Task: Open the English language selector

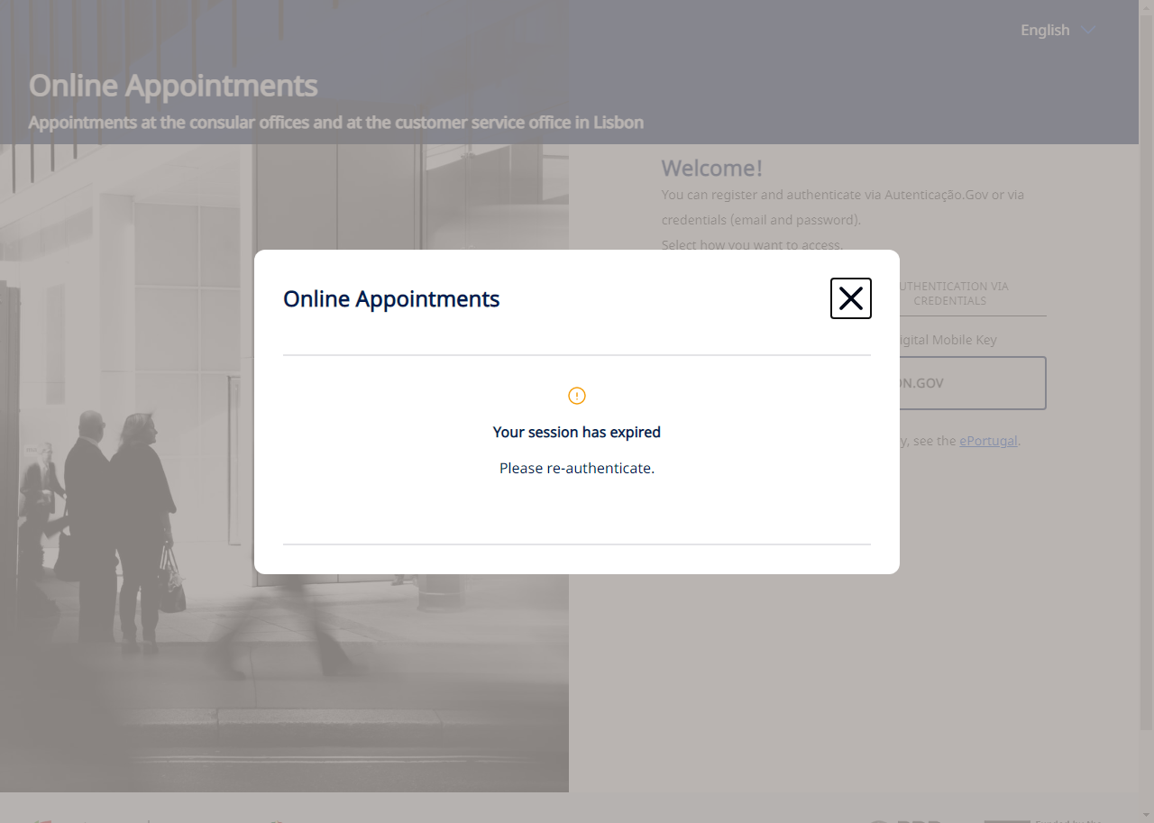Action: point(1045,31)
